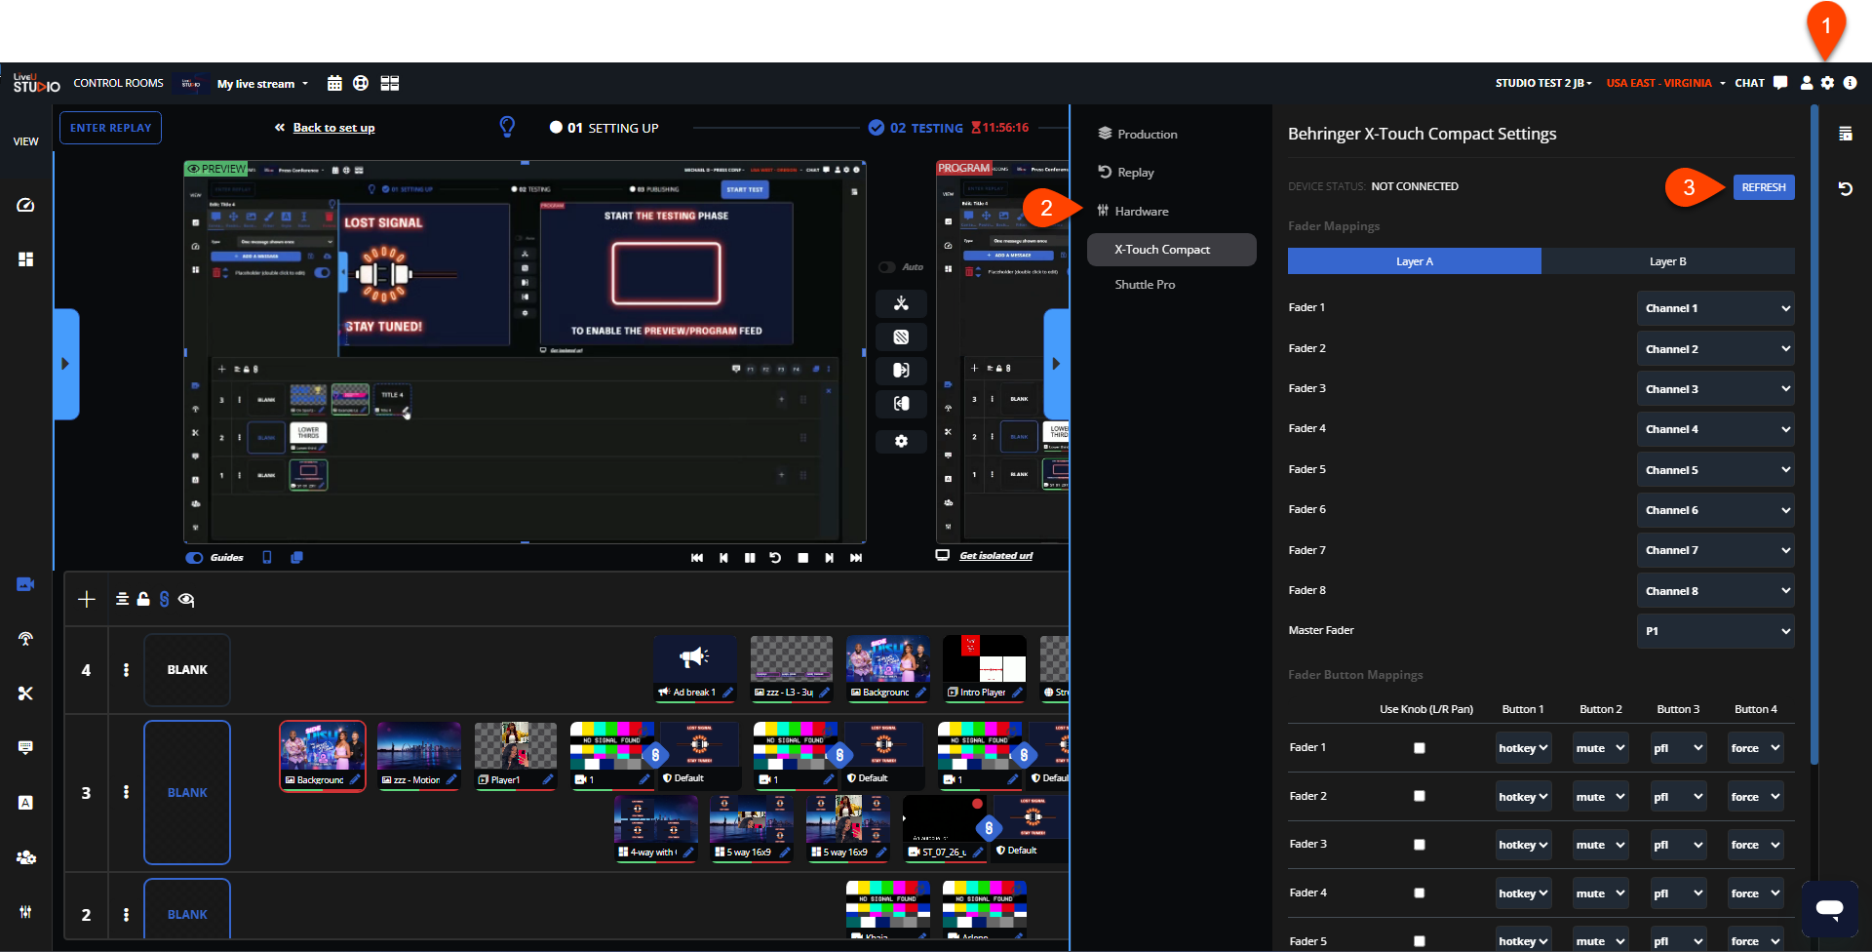Expand the Fader 1 Channel 1 dropdown

(1715, 308)
